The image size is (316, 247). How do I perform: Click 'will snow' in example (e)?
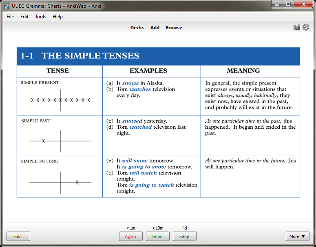pos(135,160)
